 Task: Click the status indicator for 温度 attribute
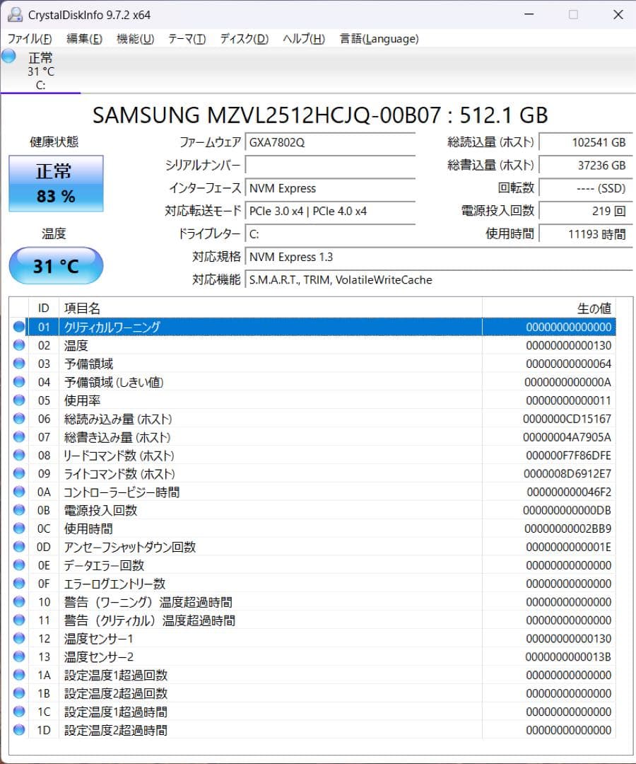pos(18,345)
